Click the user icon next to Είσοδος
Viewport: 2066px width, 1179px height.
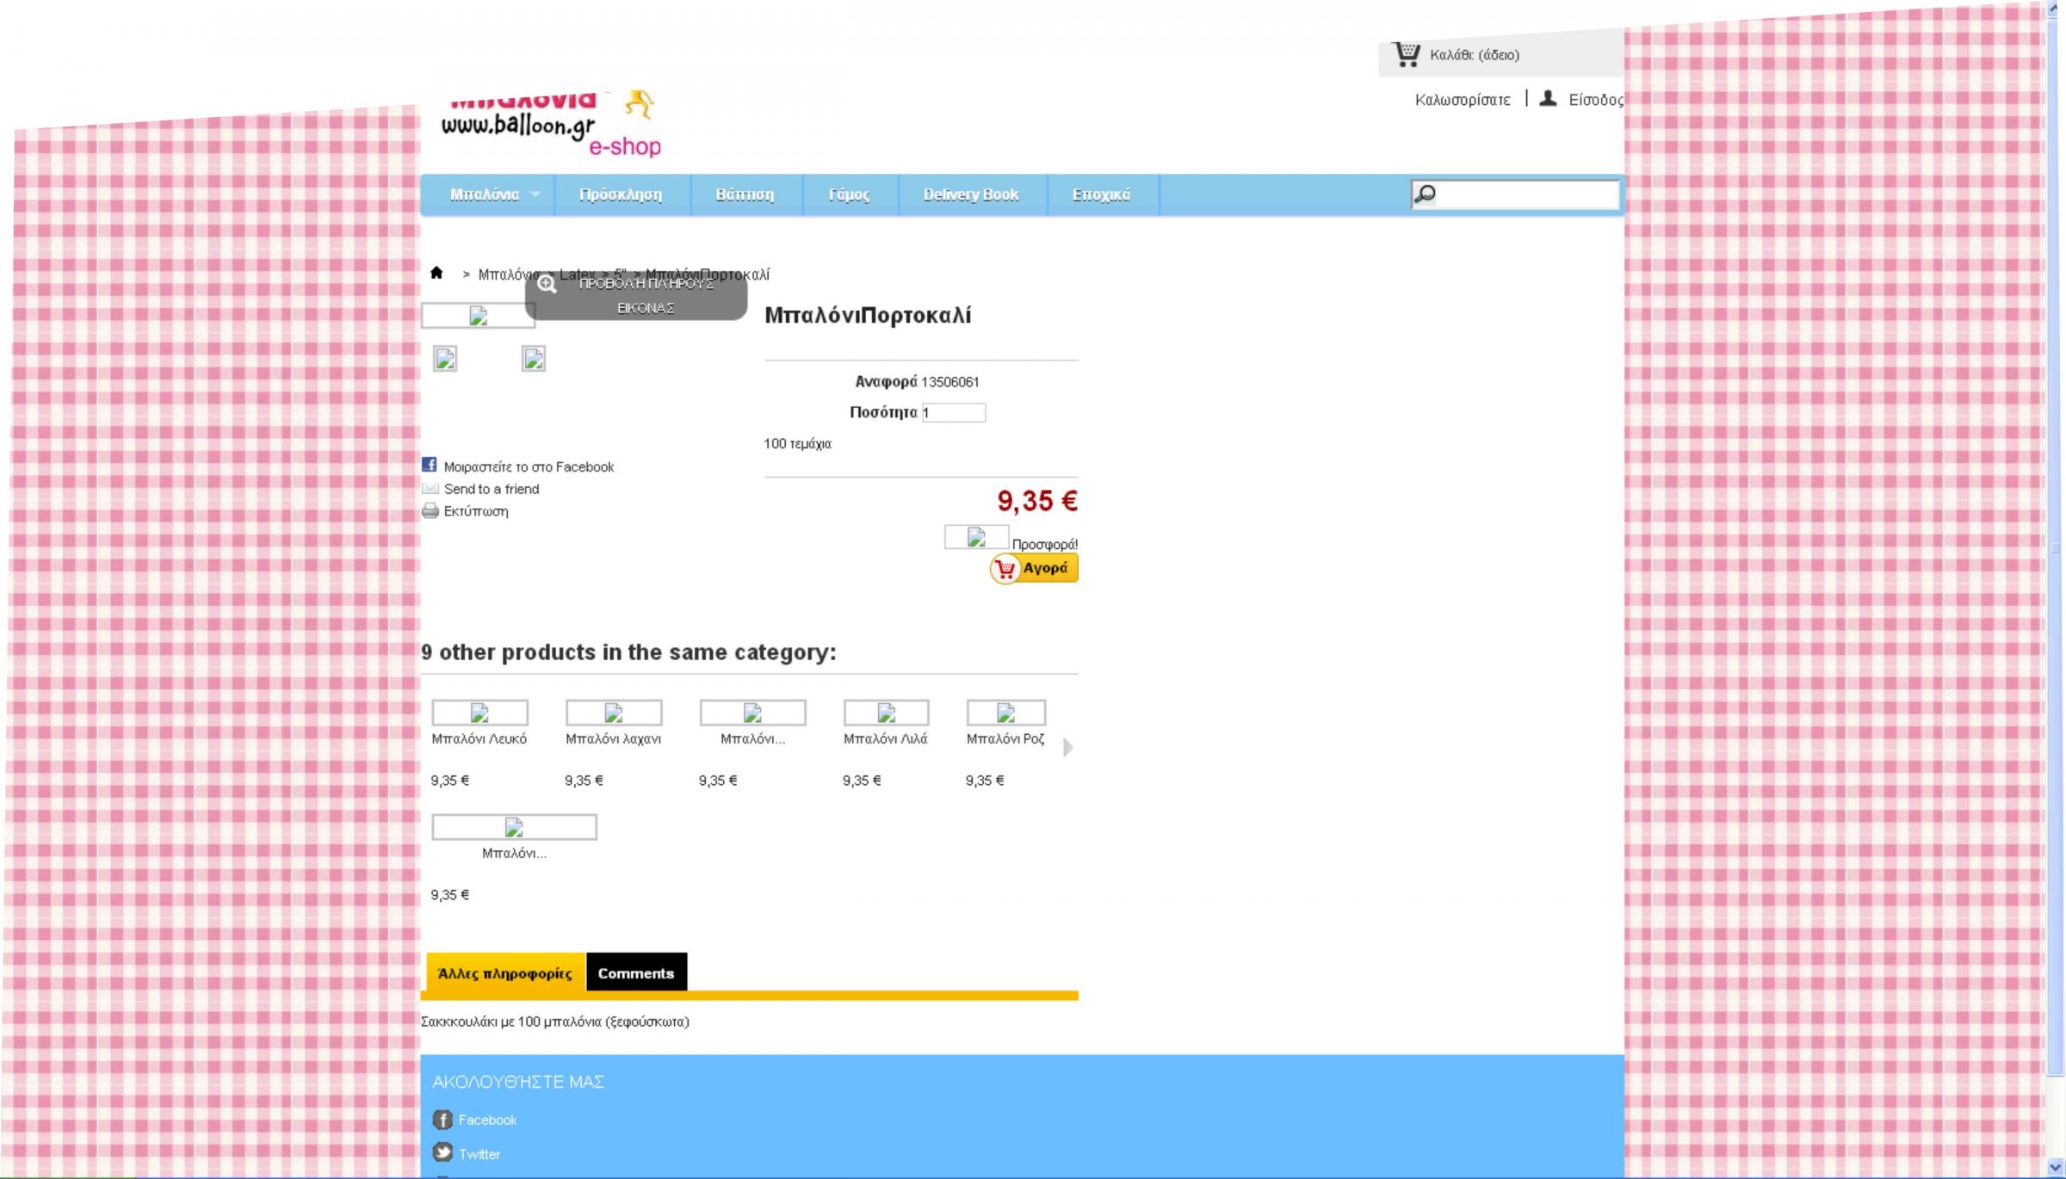(1548, 99)
